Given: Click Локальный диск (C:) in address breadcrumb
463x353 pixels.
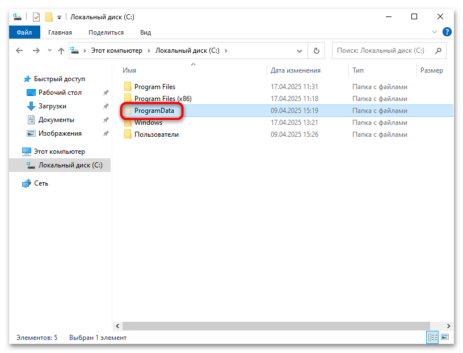Looking at the screenshot, I should [187, 51].
